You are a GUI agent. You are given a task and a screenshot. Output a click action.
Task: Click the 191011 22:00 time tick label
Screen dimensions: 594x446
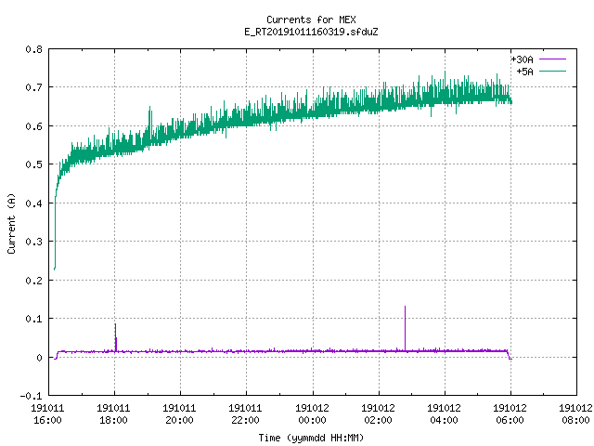(245, 413)
